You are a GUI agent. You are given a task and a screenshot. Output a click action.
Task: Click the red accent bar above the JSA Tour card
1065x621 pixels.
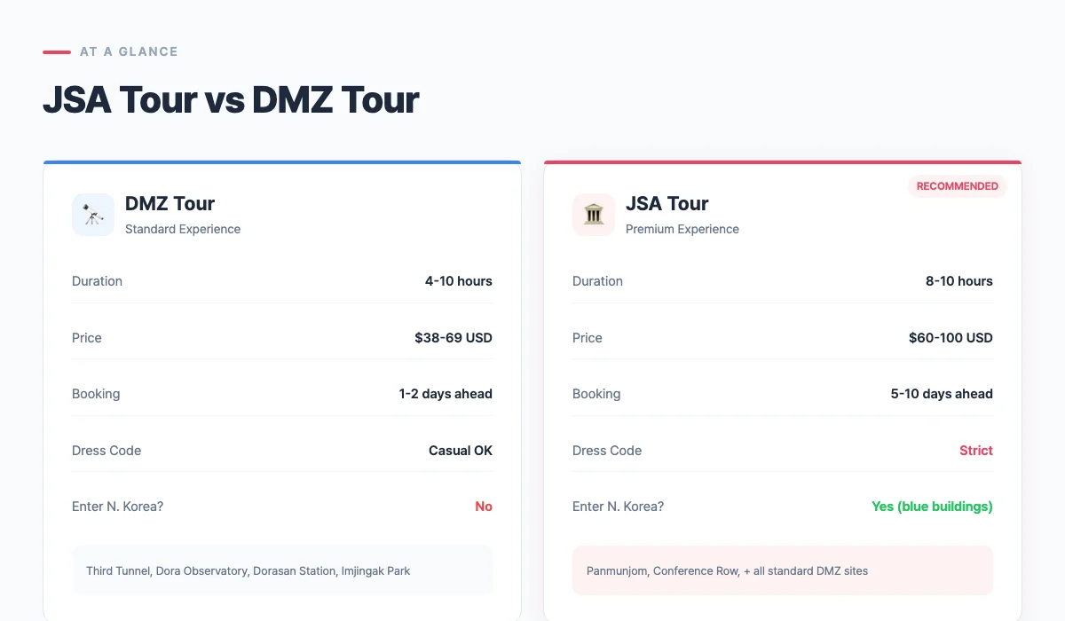[x=783, y=162]
